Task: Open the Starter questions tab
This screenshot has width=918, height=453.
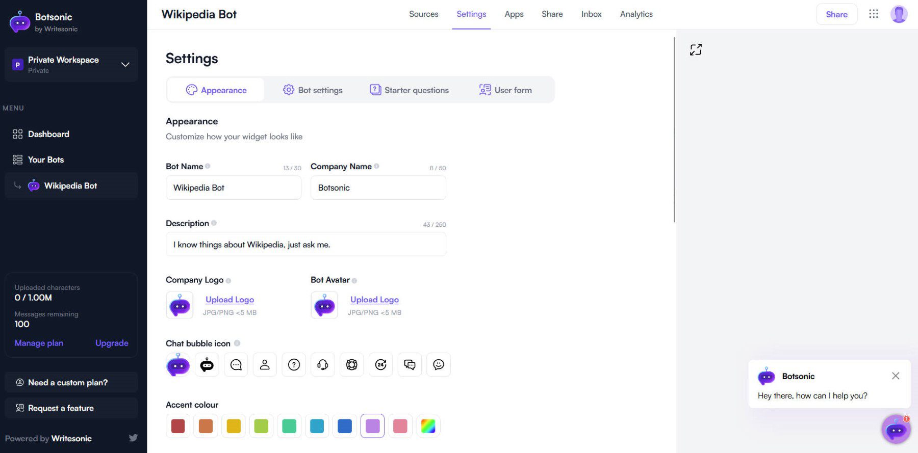Action: coord(409,90)
